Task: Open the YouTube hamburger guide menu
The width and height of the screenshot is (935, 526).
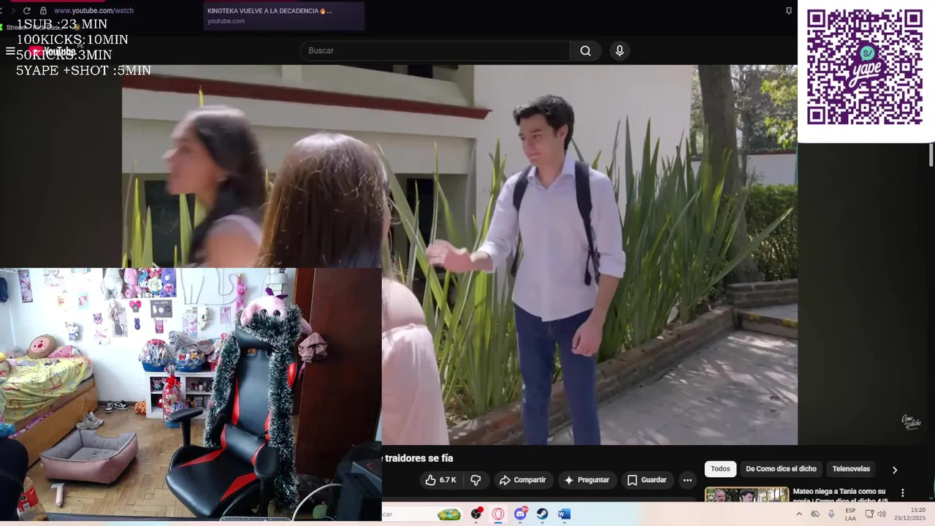Action: (10, 51)
